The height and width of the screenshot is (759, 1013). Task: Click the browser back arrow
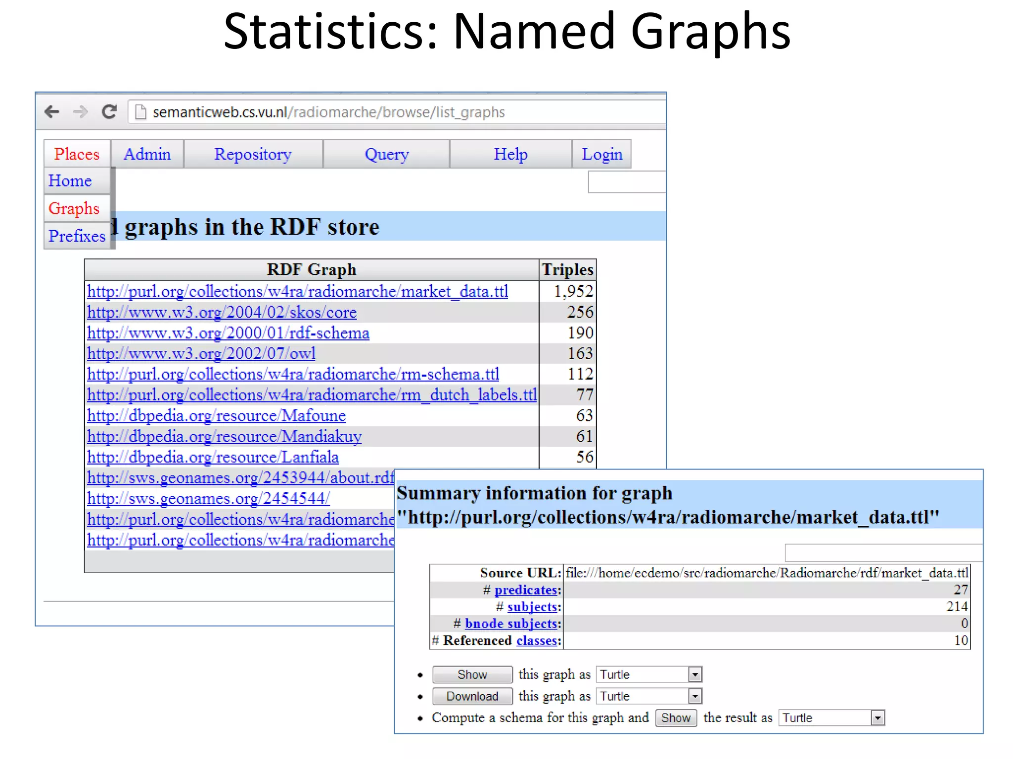[52, 112]
